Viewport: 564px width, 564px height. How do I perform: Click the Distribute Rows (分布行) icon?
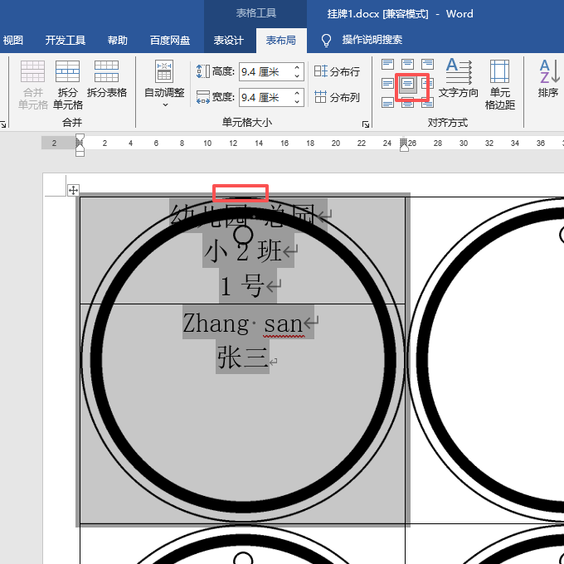320,70
